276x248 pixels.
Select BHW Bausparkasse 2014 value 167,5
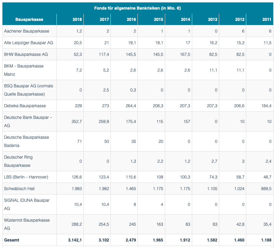click(x=185, y=54)
